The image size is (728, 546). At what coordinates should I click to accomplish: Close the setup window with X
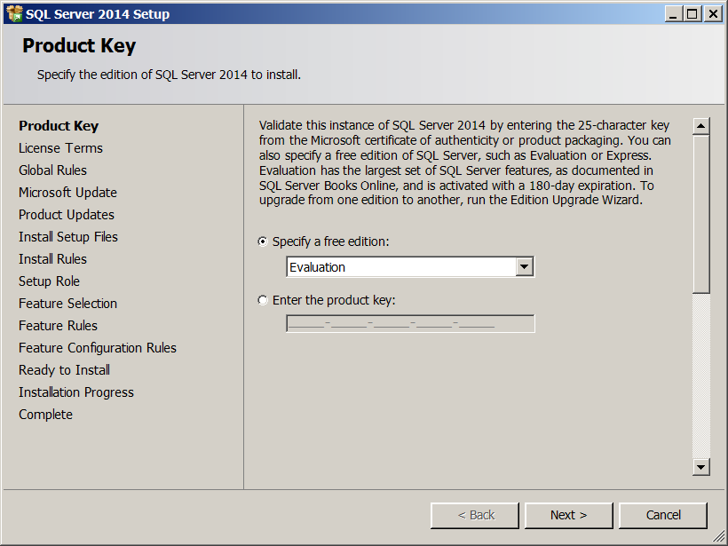pyautogui.click(x=712, y=13)
